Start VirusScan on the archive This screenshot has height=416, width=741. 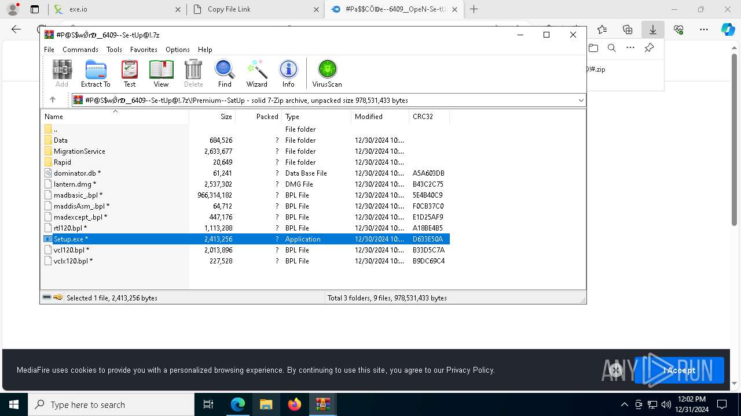click(327, 73)
